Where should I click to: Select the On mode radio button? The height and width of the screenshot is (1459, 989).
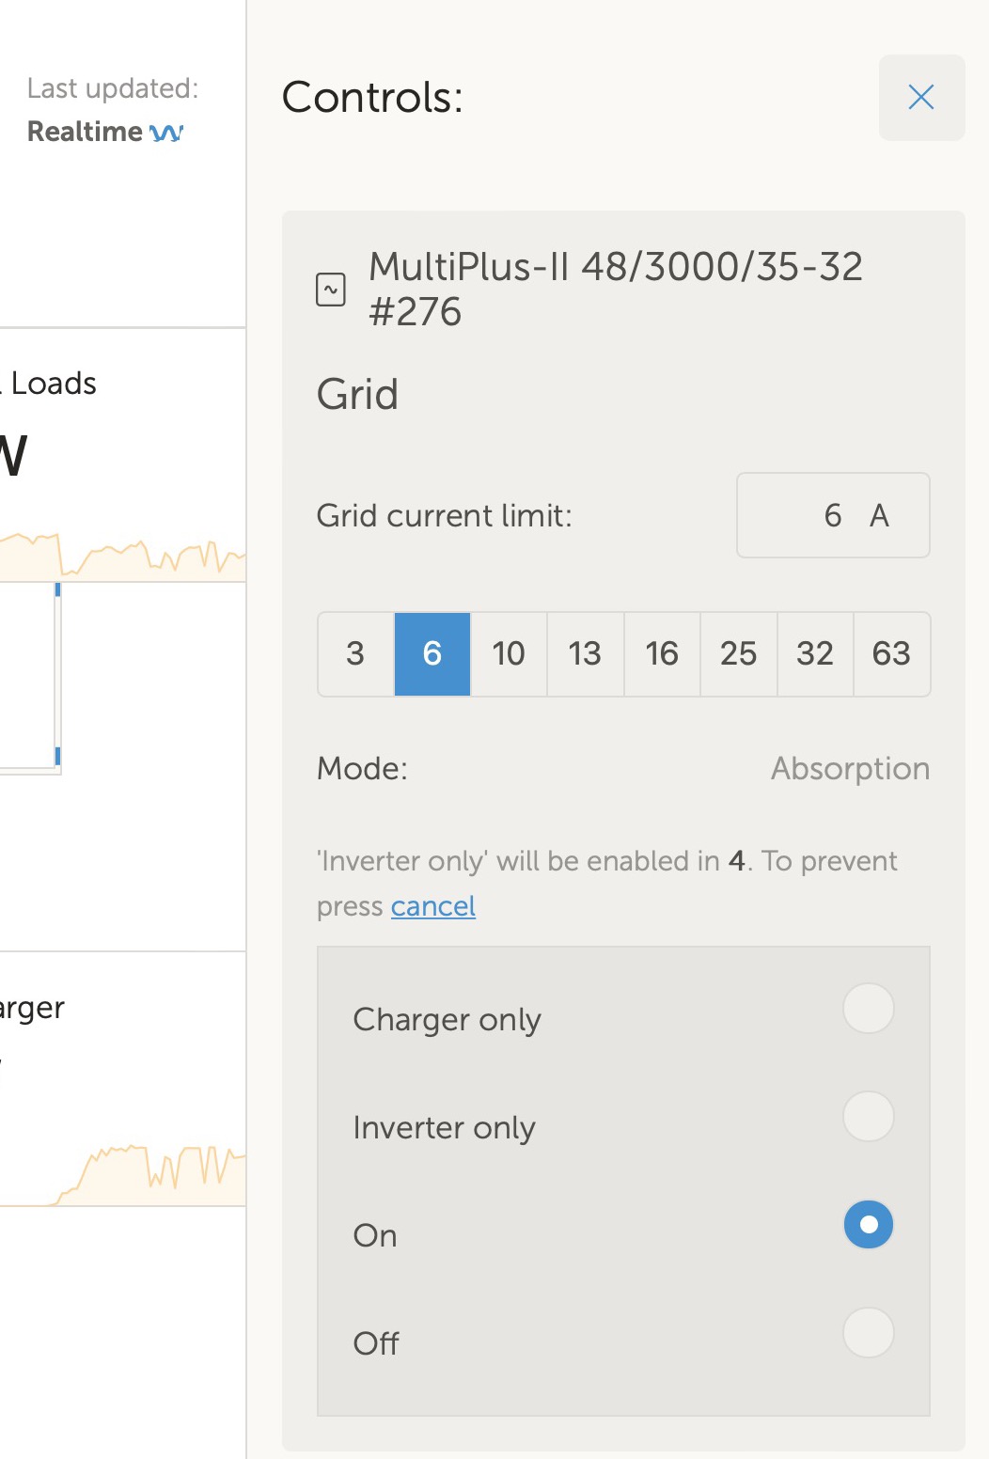click(868, 1225)
